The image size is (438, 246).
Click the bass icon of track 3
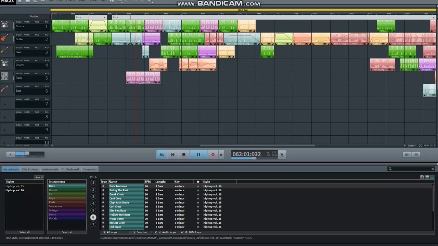pyautogui.click(x=4, y=51)
